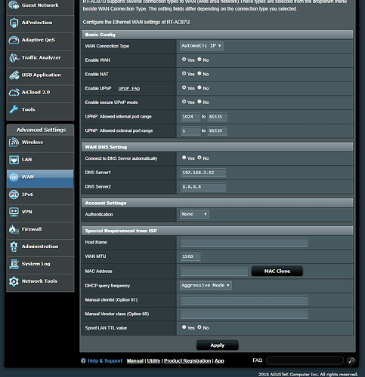Open DHCP query frequency dropdown
The width and height of the screenshot is (365, 377).
206,286
